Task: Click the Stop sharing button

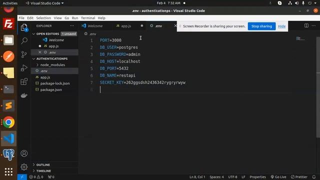Action: pos(261,26)
